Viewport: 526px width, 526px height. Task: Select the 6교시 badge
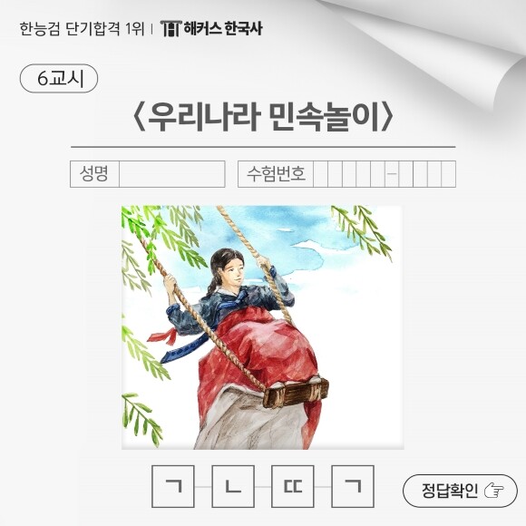click(x=59, y=79)
